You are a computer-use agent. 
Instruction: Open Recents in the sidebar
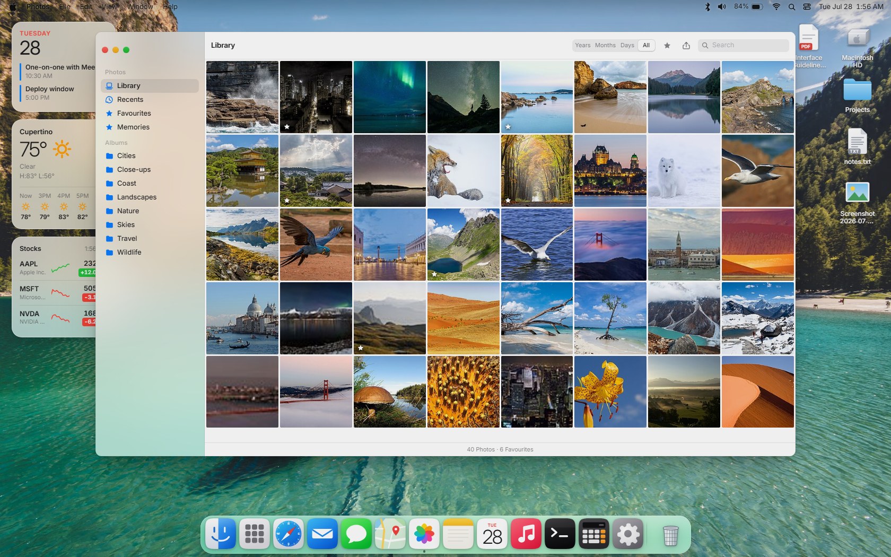click(x=150, y=100)
